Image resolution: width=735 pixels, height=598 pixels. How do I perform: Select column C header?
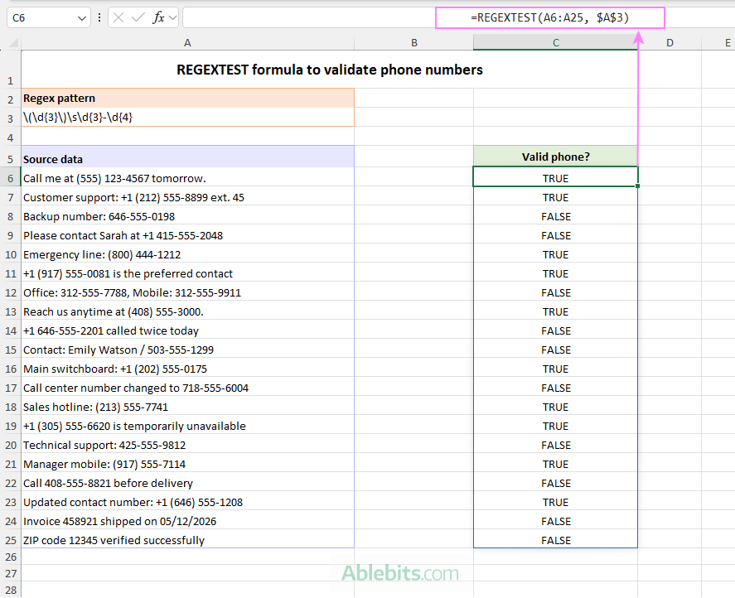[x=555, y=43]
